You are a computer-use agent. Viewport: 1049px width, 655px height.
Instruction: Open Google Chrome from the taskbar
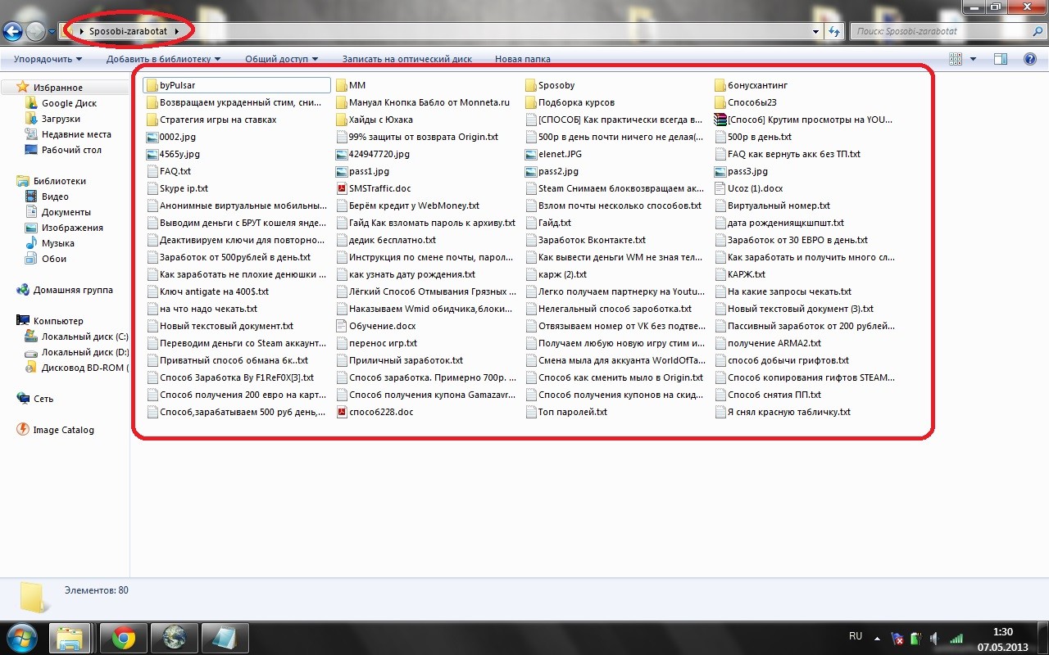coord(123,638)
